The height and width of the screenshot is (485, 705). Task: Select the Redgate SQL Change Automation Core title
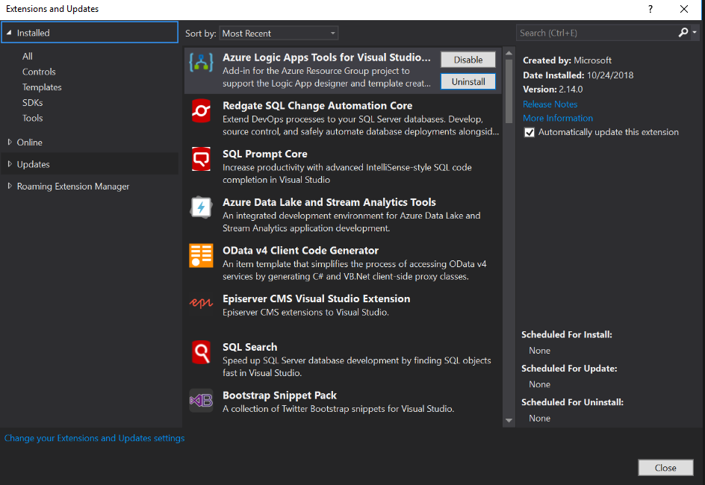pyautogui.click(x=317, y=105)
